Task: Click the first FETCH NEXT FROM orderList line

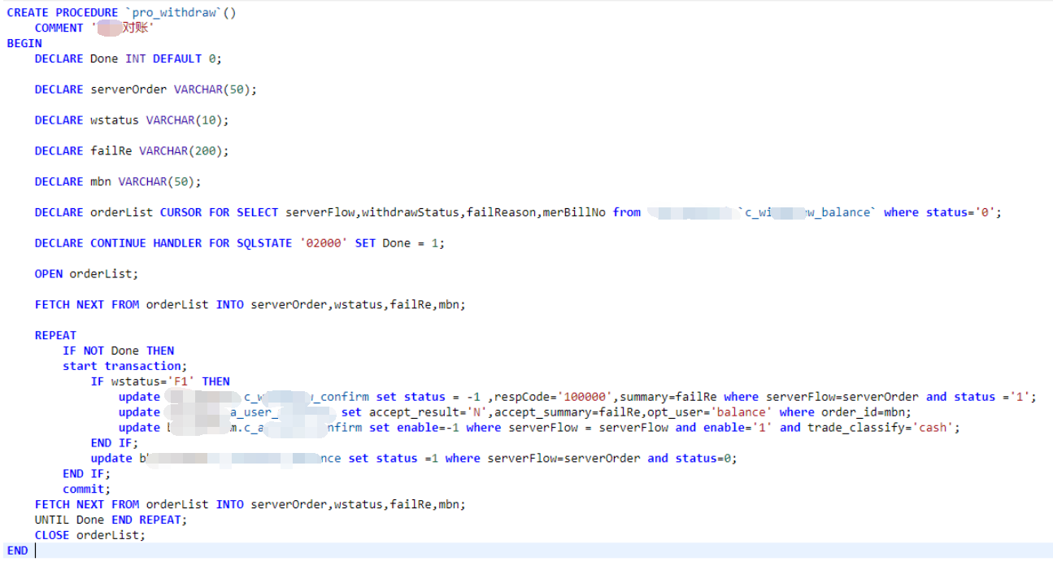Action: click(163, 304)
